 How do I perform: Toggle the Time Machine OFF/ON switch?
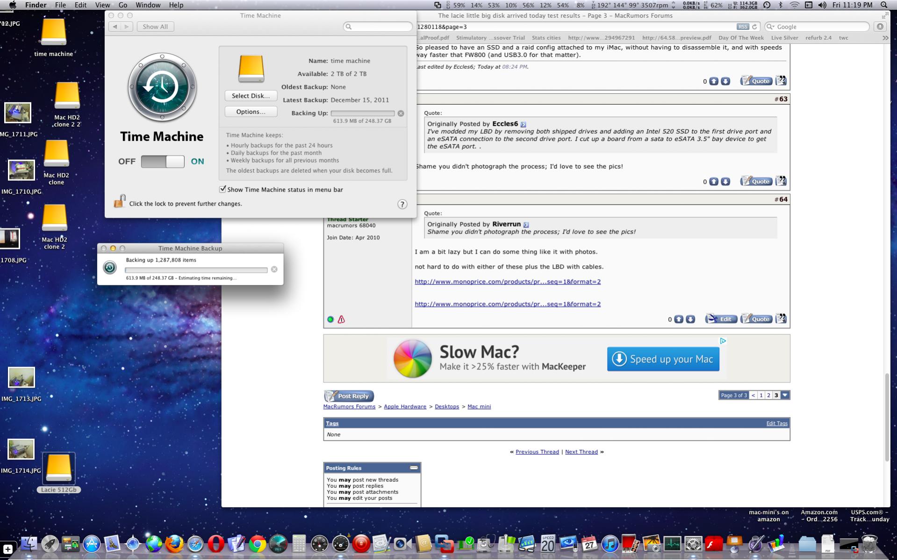coord(163,162)
